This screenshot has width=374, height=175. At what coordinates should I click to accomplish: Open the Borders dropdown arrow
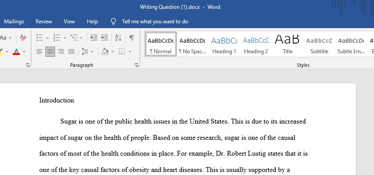point(130,51)
